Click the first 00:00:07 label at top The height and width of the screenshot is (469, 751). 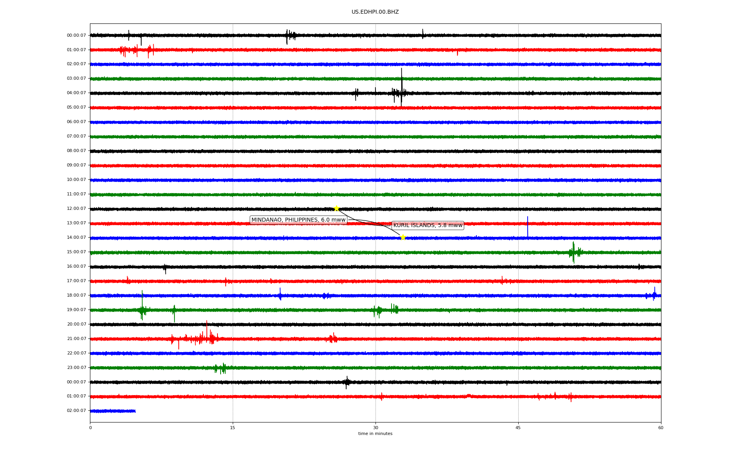click(x=76, y=36)
